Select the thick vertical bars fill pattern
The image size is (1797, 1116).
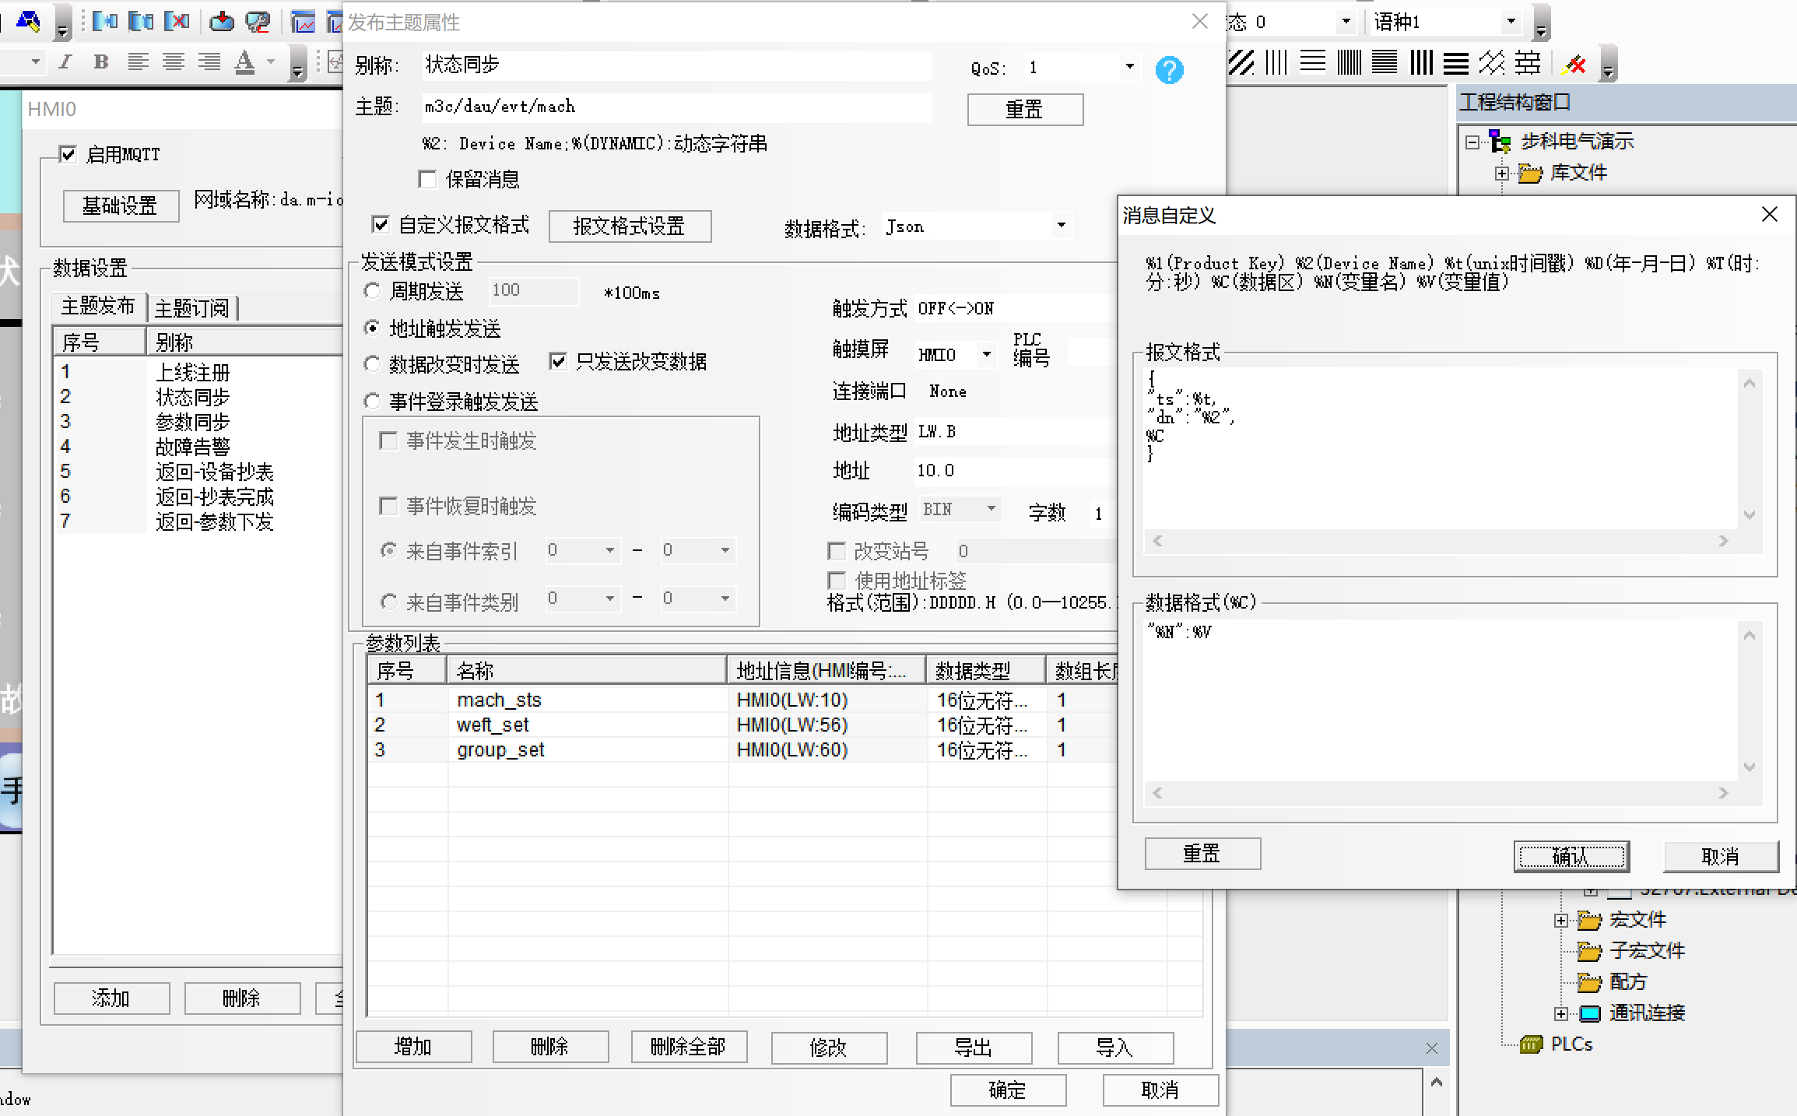tap(1420, 62)
